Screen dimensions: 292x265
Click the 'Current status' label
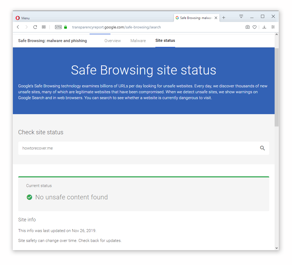click(39, 186)
